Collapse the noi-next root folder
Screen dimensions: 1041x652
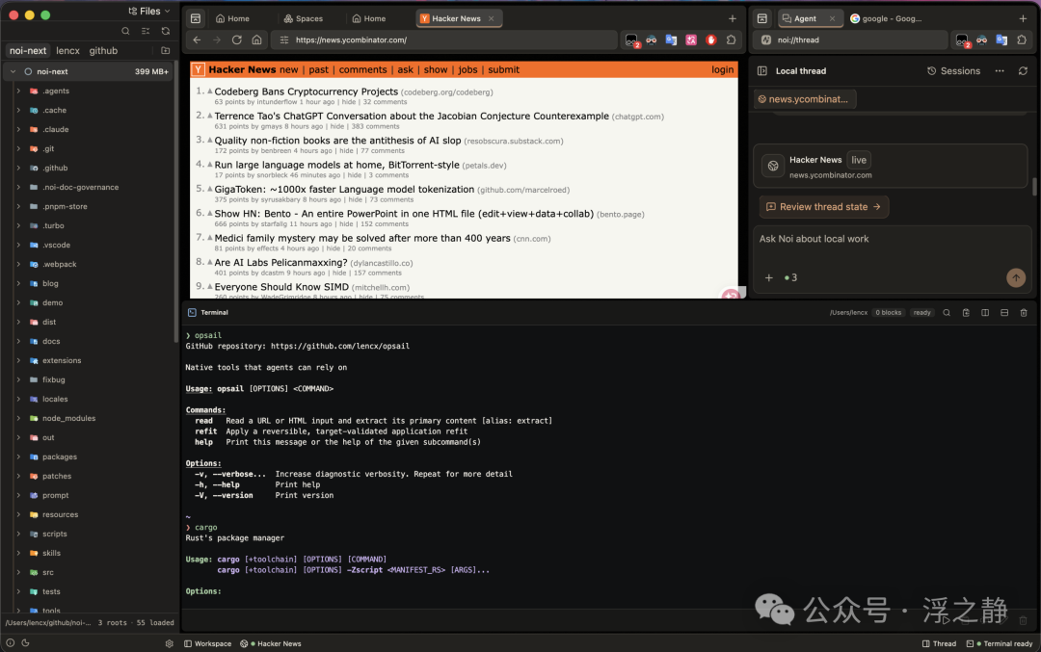13,71
